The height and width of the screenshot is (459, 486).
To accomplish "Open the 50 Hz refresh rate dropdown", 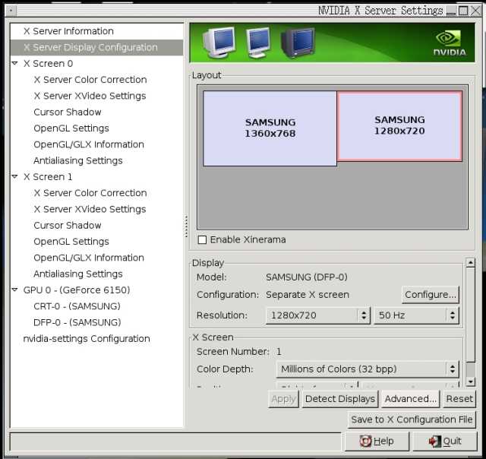I will (x=415, y=315).
